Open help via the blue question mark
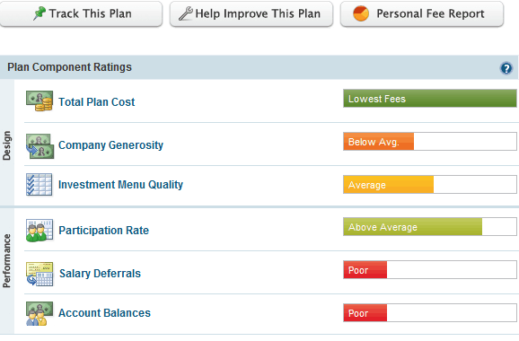This screenshot has height=341, width=519. [x=506, y=68]
